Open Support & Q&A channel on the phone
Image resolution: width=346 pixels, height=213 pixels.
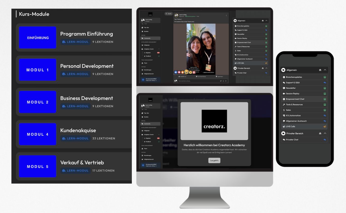(x=304, y=83)
